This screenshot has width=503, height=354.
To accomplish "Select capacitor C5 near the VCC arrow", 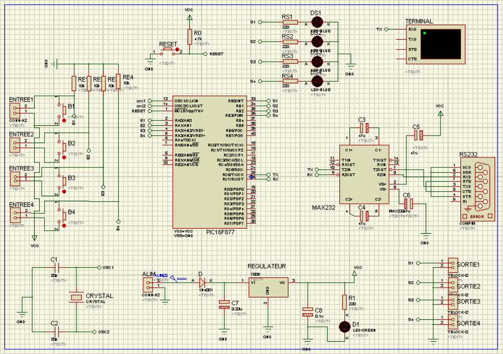I will click(x=418, y=136).
